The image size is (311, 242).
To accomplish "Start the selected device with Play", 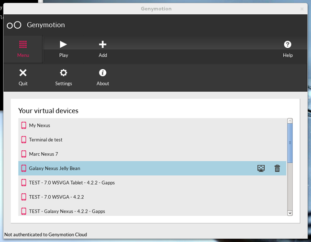I will [x=64, y=49].
